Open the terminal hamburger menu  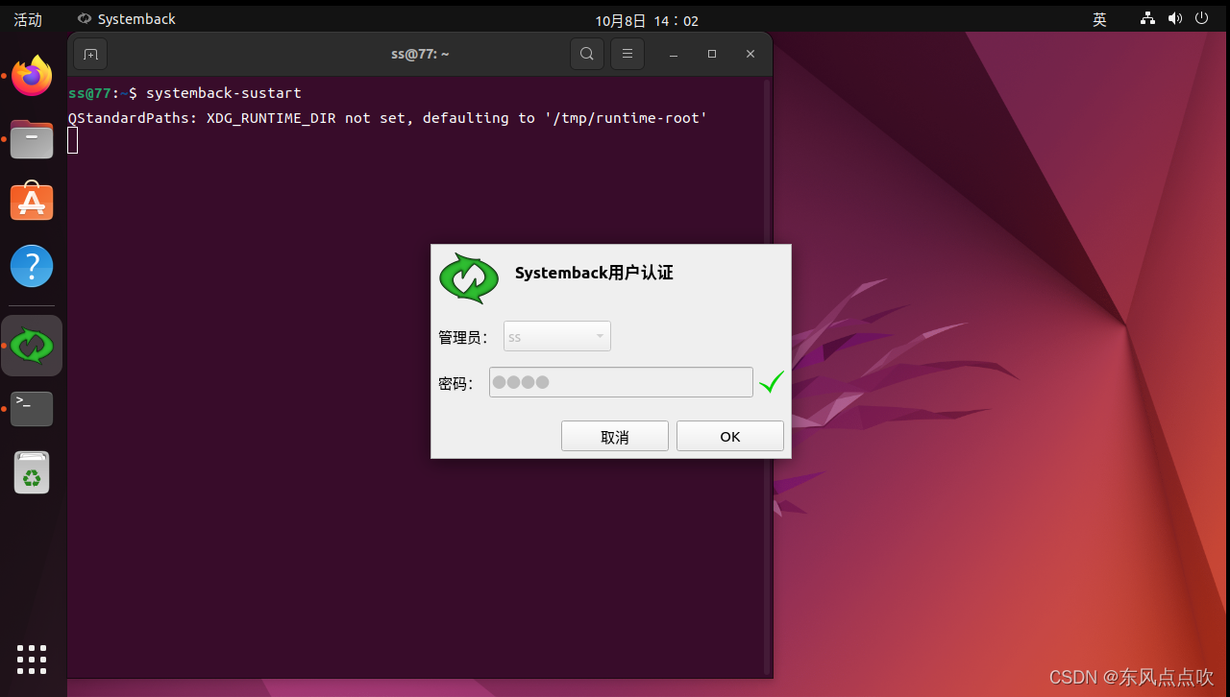point(627,54)
